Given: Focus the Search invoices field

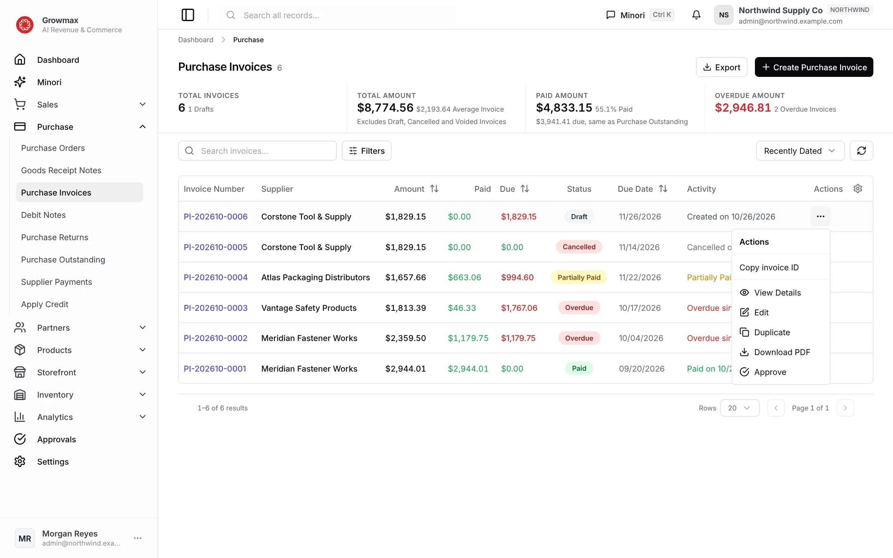Looking at the screenshot, I should pyautogui.click(x=257, y=150).
